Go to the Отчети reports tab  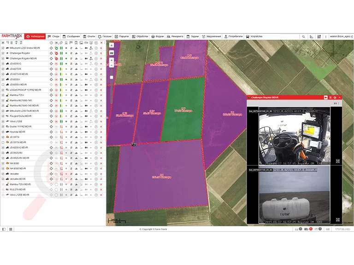(x=89, y=36)
